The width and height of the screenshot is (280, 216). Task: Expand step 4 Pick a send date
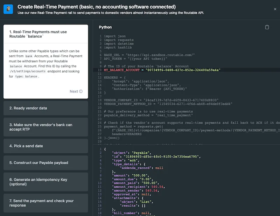click(46, 146)
